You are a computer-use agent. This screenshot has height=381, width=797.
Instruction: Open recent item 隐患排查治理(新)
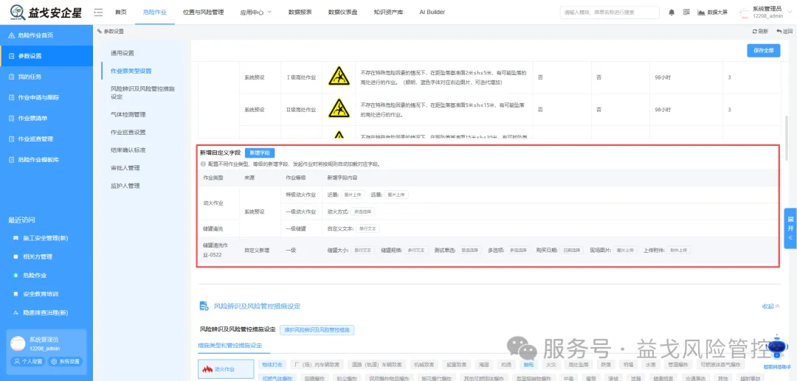click(45, 312)
